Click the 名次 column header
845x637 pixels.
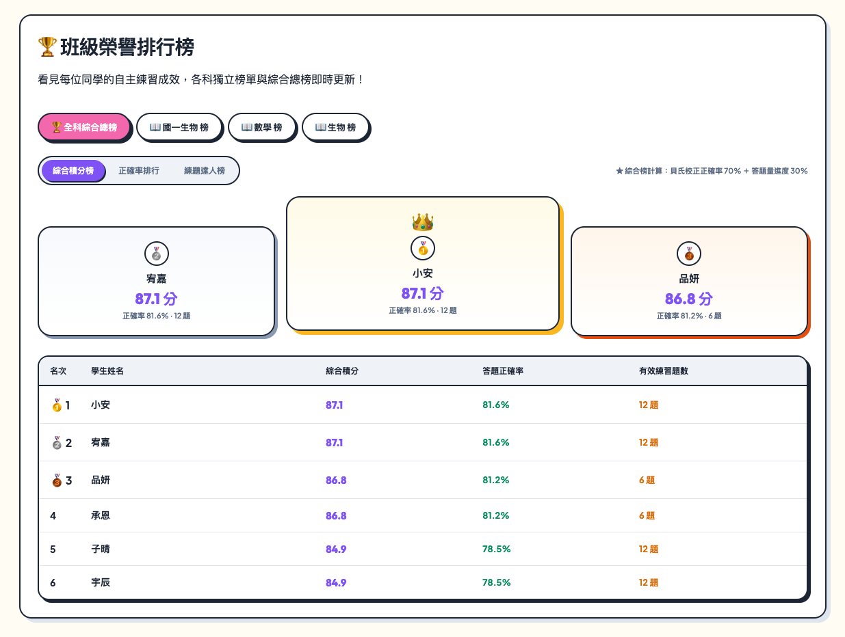(58, 371)
